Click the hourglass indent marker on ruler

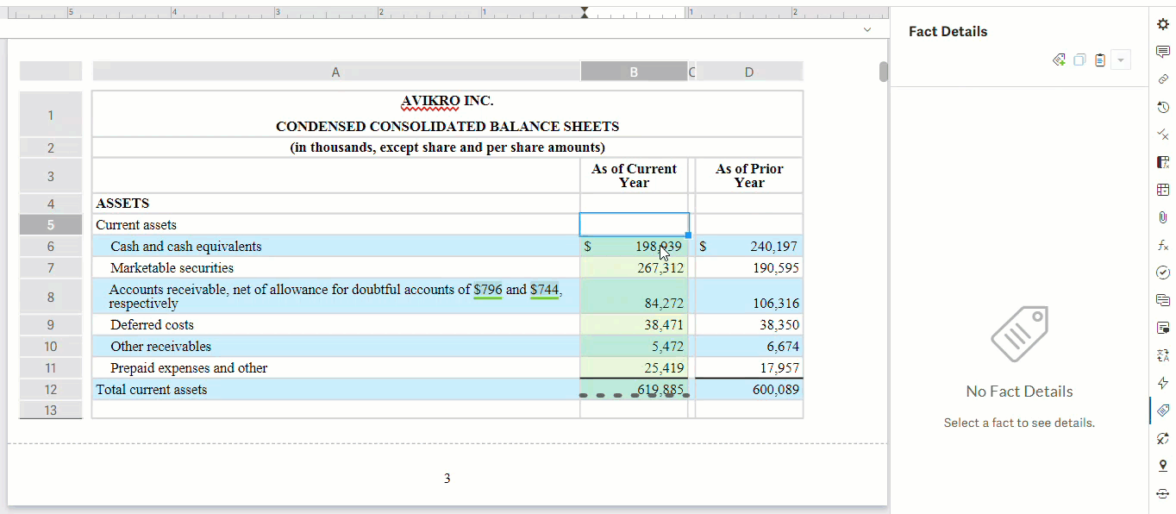coord(585,13)
